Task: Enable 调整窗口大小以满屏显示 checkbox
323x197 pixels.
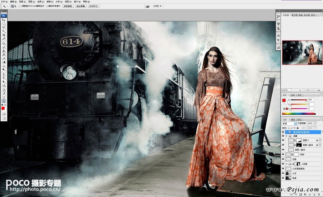Action: tap(22, 6)
